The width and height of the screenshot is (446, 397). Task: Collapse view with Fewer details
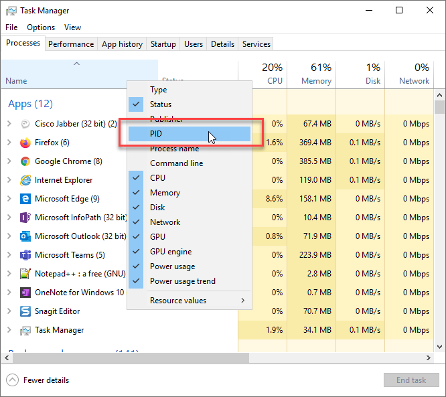coord(38,380)
